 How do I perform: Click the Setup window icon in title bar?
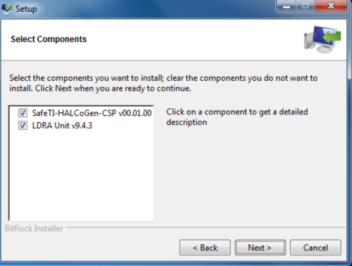click(6, 9)
